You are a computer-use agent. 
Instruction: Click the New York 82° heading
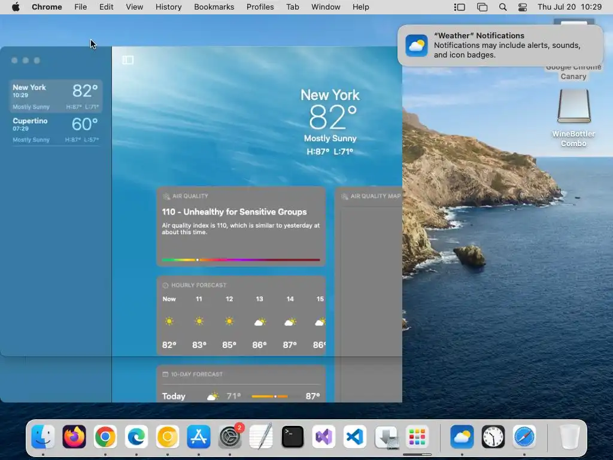pyautogui.click(x=330, y=110)
